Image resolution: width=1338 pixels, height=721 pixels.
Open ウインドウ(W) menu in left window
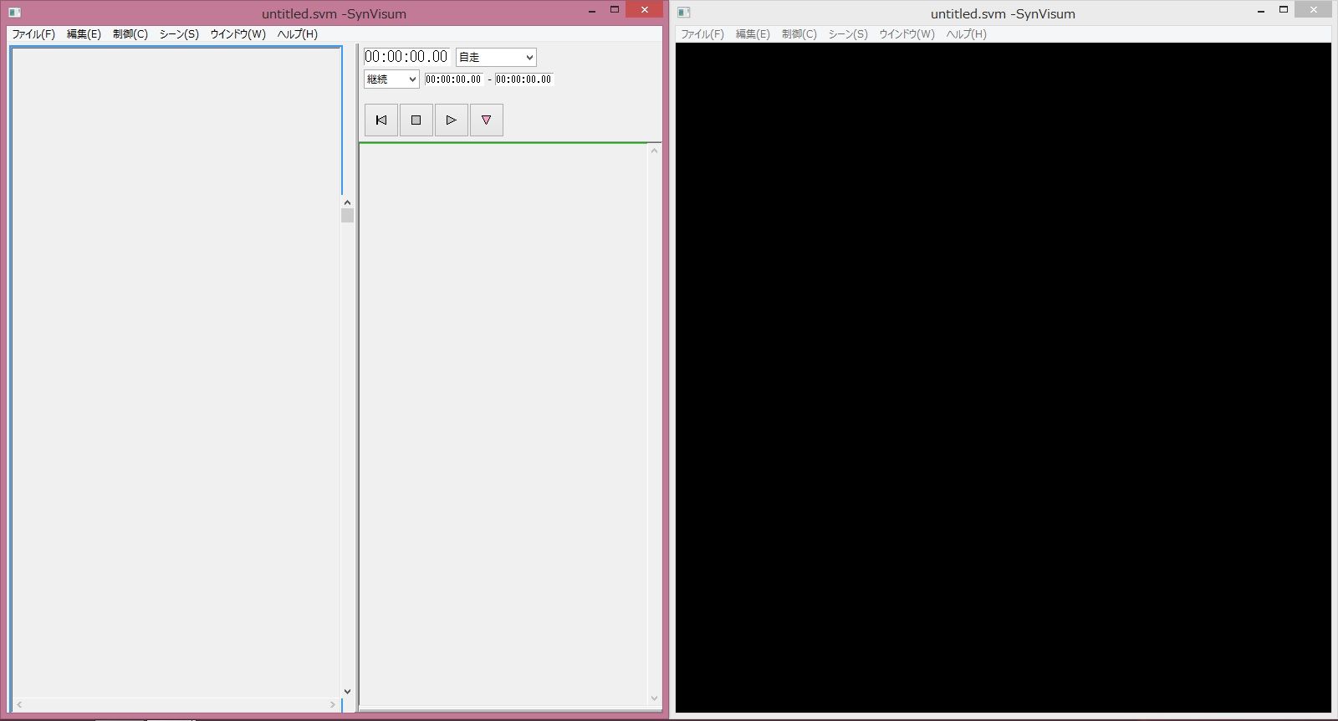[237, 34]
